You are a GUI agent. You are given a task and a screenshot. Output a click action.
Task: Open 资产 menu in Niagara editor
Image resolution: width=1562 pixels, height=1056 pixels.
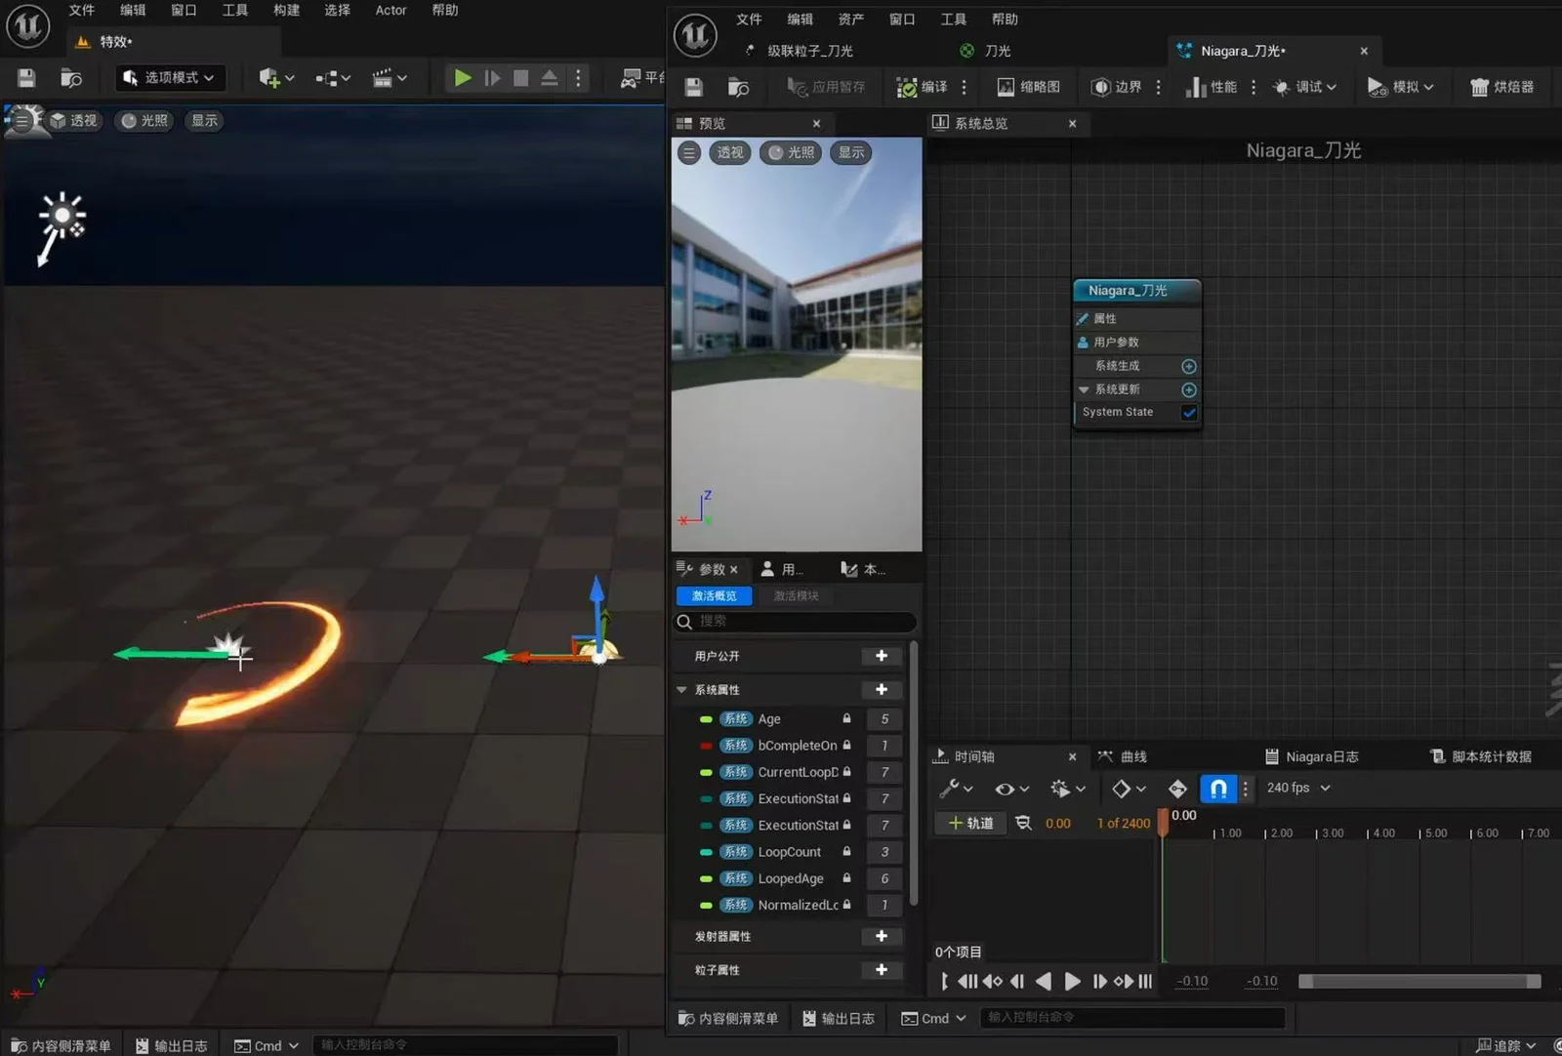pyautogui.click(x=850, y=20)
